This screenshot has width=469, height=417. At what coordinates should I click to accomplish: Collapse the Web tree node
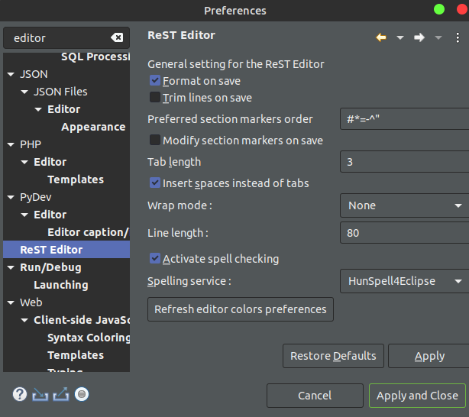coord(11,302)
